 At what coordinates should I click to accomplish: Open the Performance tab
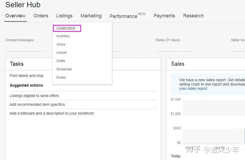[124, 16]
